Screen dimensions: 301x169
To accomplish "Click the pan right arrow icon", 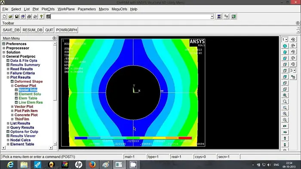I will click(x=285, y=132).
